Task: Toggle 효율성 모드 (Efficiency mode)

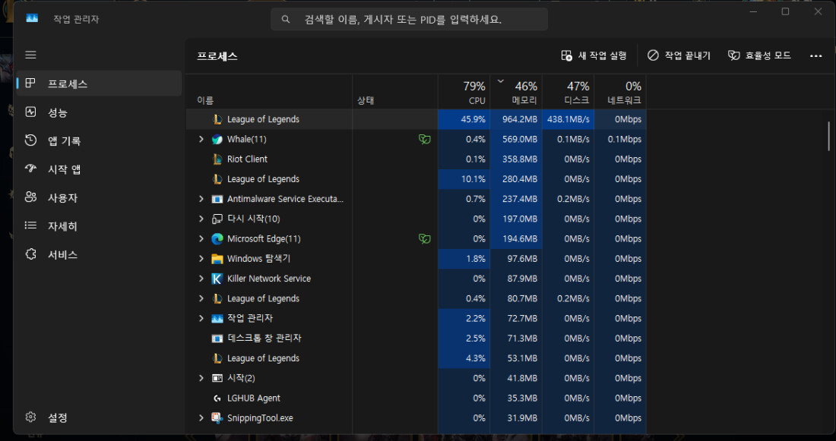Action: coord(759,55)
